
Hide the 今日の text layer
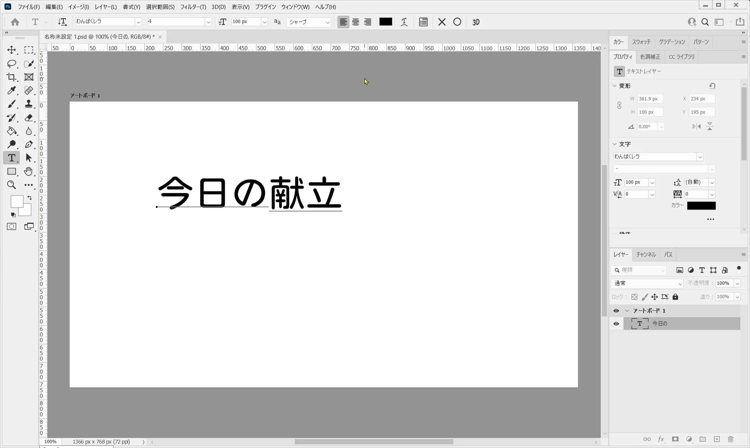[x=616, y=324]
